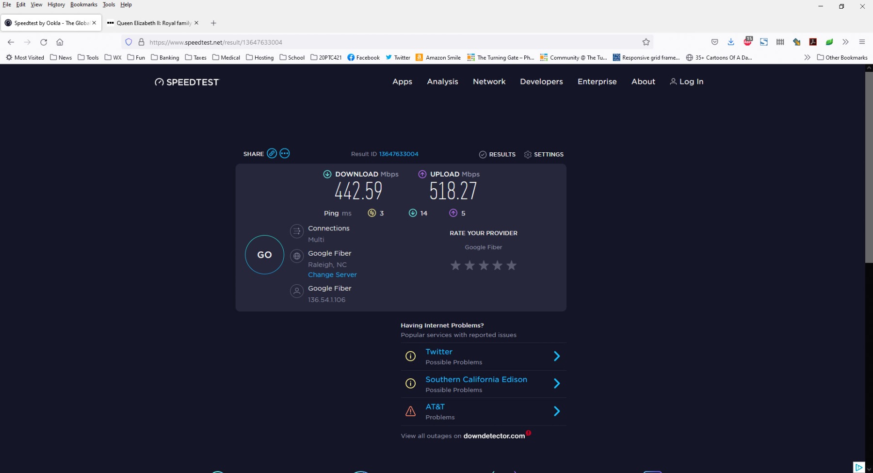Open result ID 13647633004 link
This screenshot has height=473, width=873.
pyautogui.click(x=399, y=154)
